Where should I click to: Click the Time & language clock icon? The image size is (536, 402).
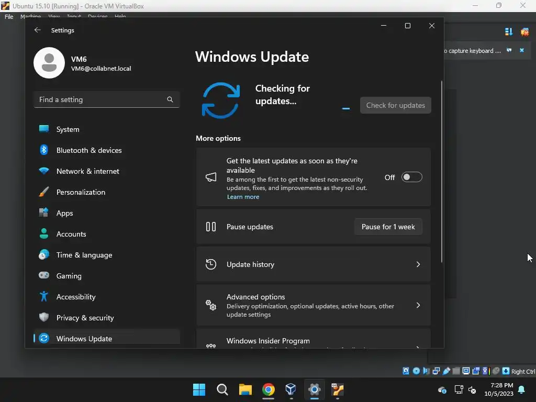[x=44, y=255]
